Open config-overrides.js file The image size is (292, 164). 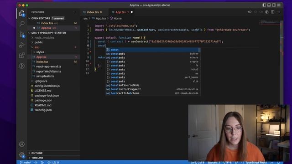click(x=54, y=86)
